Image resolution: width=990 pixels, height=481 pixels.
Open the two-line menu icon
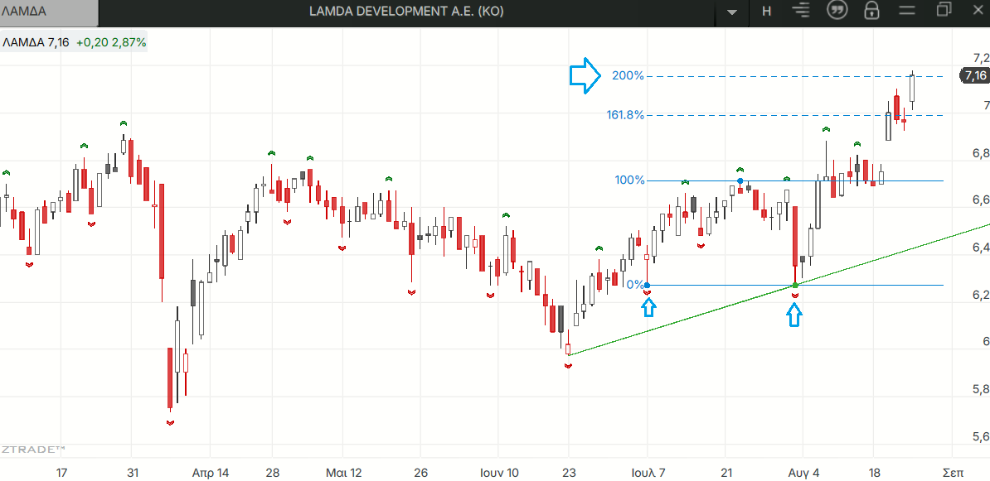[x=906, y=10]
